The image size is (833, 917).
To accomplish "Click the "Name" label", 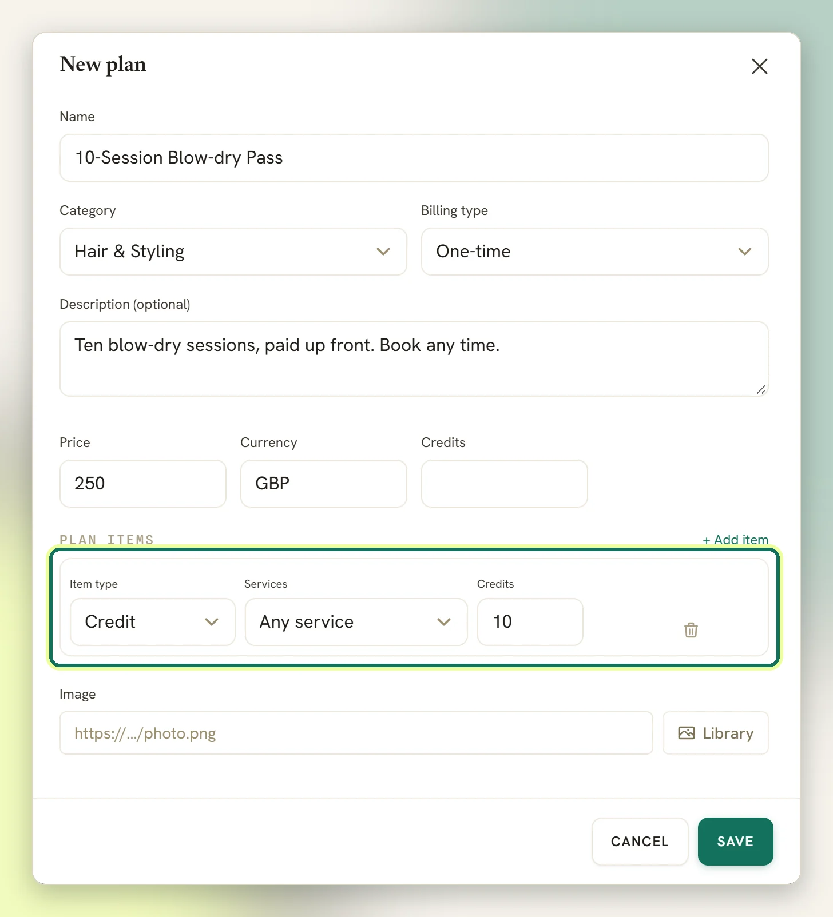I will click(77, 117).
